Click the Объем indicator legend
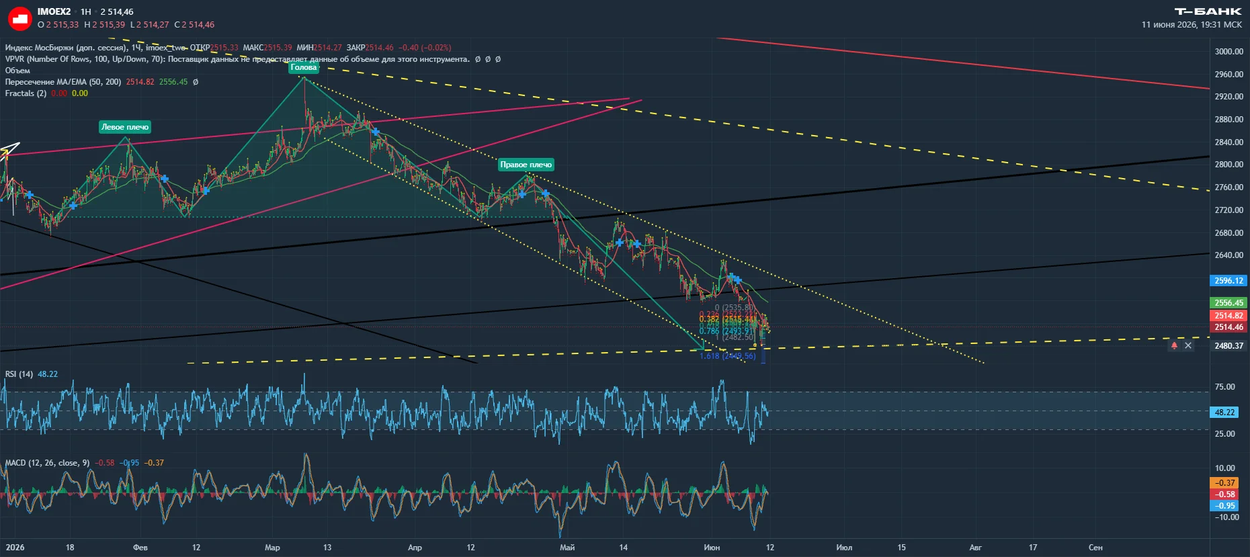Viewport: 1250px width, 557px height. click(x=17, y=71)
